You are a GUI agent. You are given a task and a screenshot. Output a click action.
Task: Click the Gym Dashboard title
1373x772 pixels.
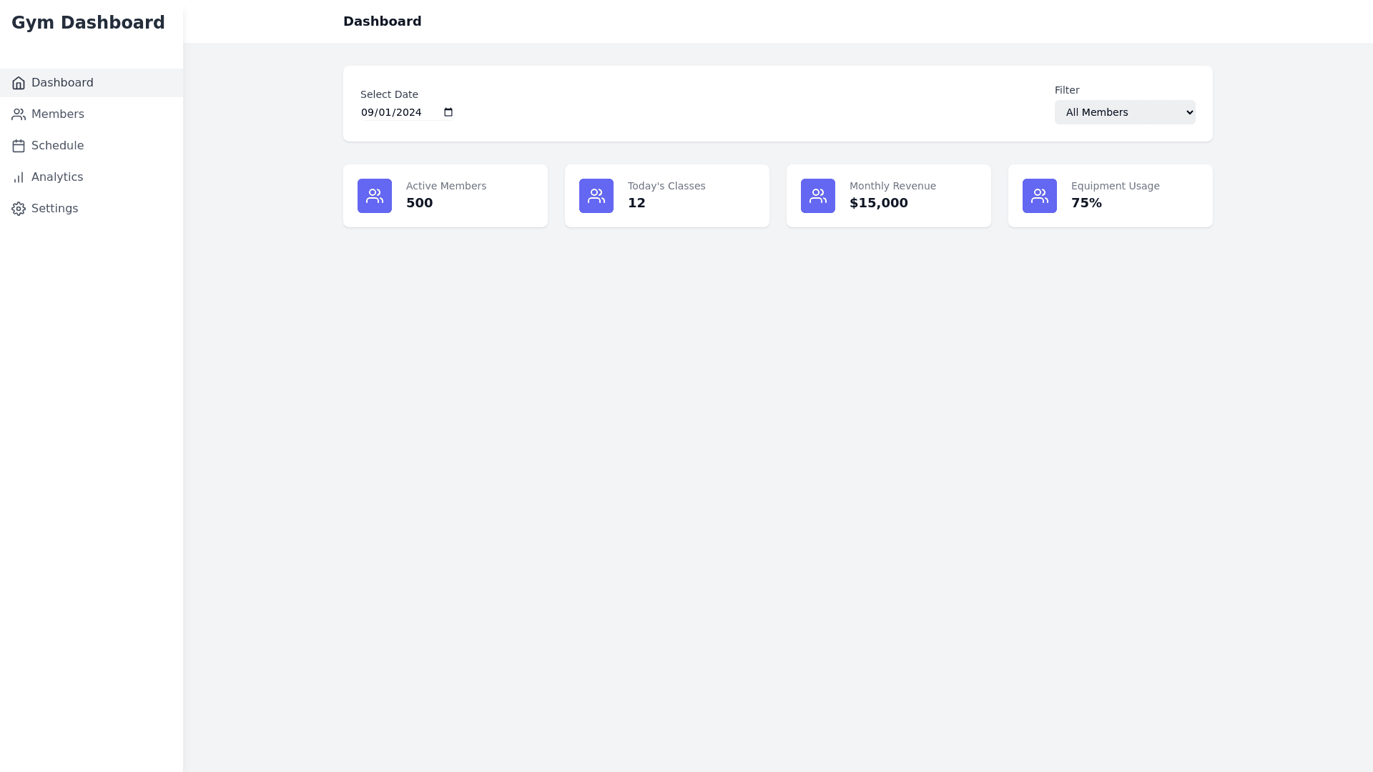(88, 23)
